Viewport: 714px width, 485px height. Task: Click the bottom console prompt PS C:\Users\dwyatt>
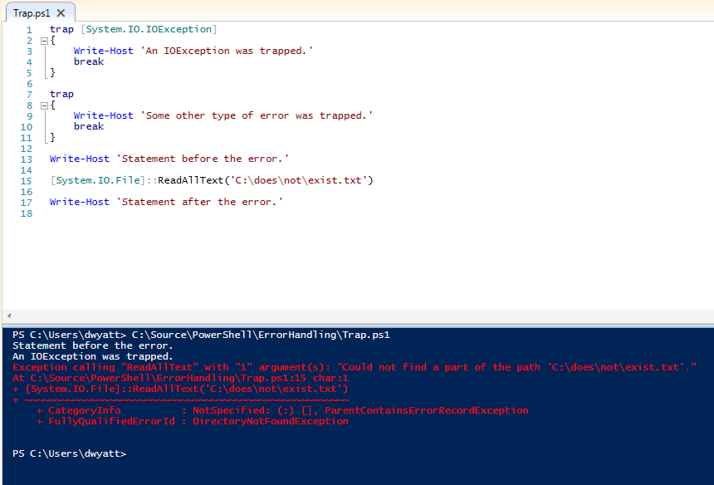click(69, 453)
